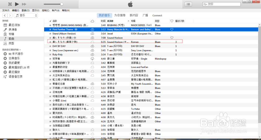Open the 显示(V) menu
The width and height of the screenshot is (261, 140).
(35, 10)
